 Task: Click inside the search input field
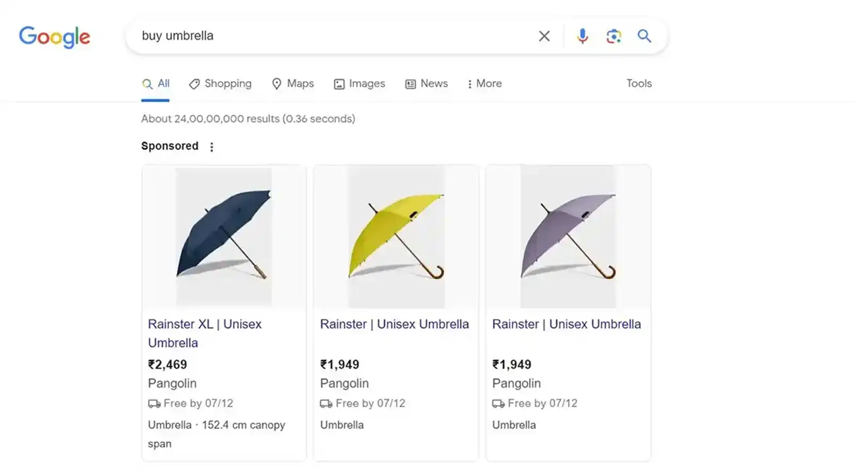point(321,36)
